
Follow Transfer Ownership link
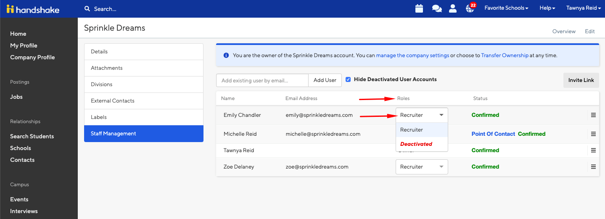pyautogui.click(x=505, y=55)
